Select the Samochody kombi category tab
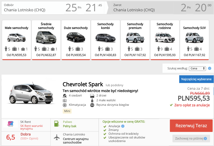Screen dimensions: 214x146 [x=105, y=40]
